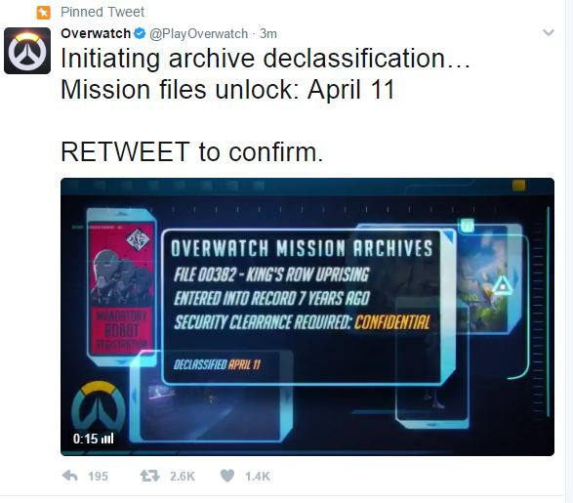Click the 1.4K likes count

(x=258, y=477)
